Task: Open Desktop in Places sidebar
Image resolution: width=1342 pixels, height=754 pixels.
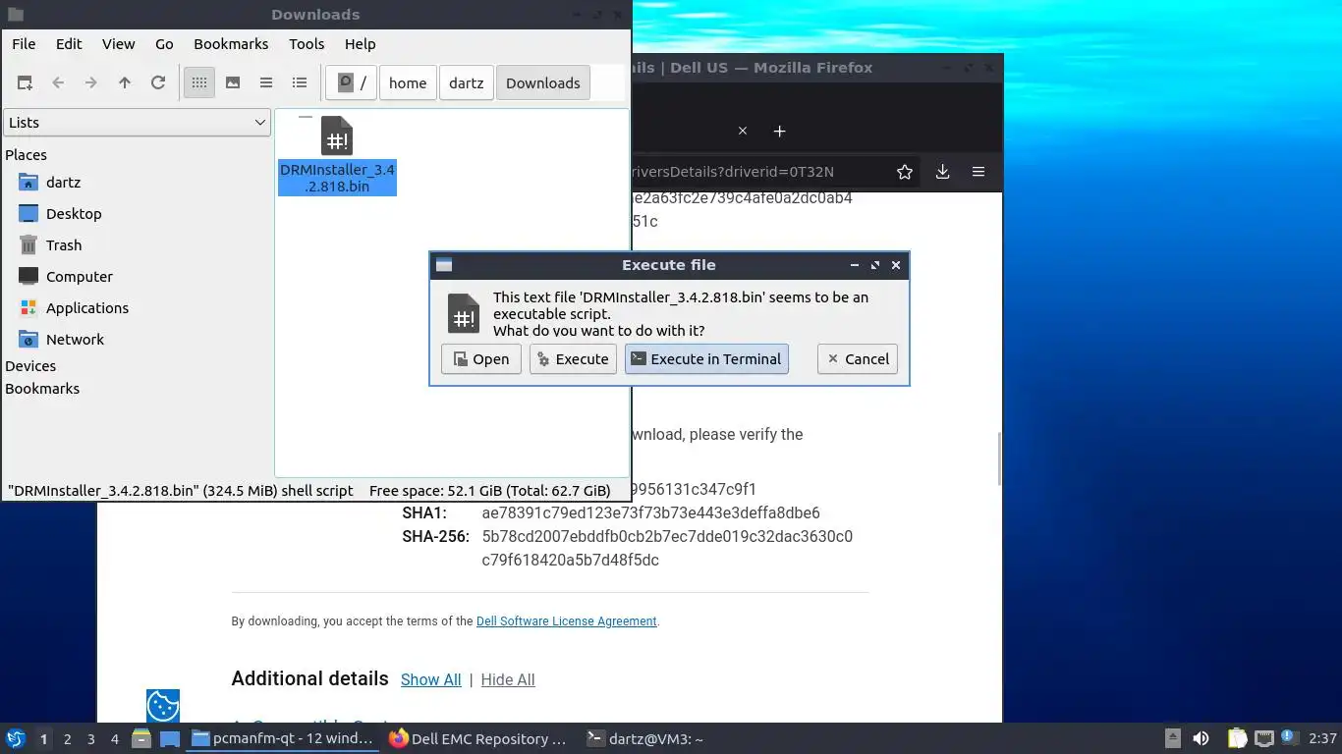Action: [x=74, y=214]
